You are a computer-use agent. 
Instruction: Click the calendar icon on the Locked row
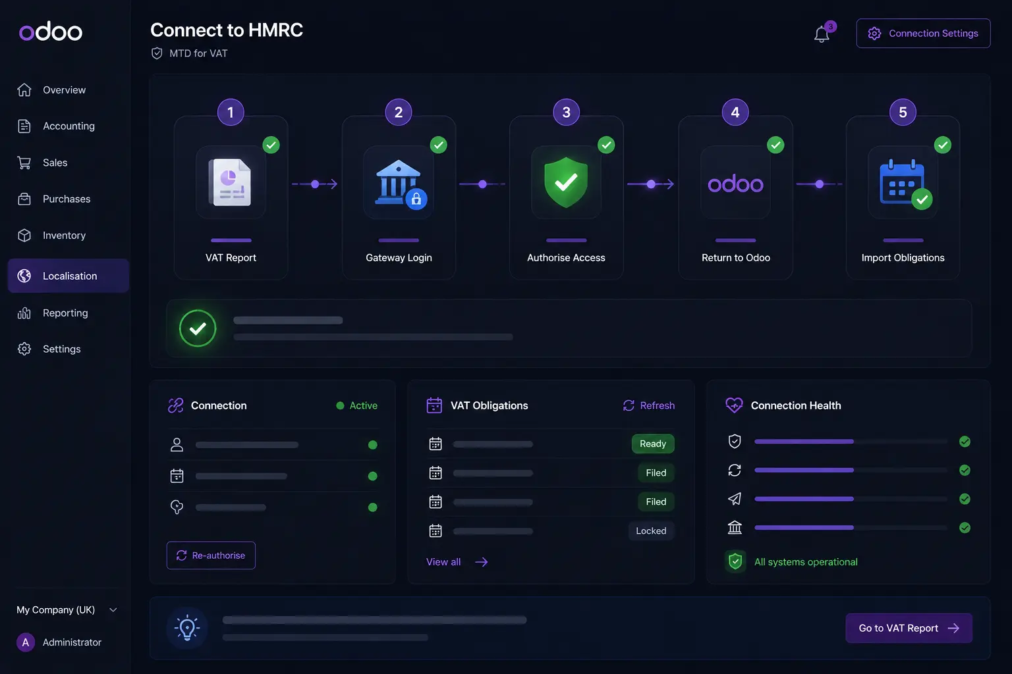point(436,531)
